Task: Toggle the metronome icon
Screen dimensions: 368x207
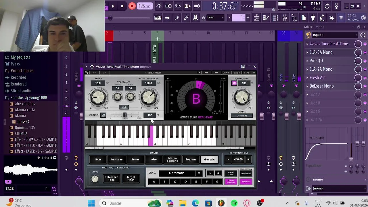Action: pyautogui.click(x=159, y=6)
